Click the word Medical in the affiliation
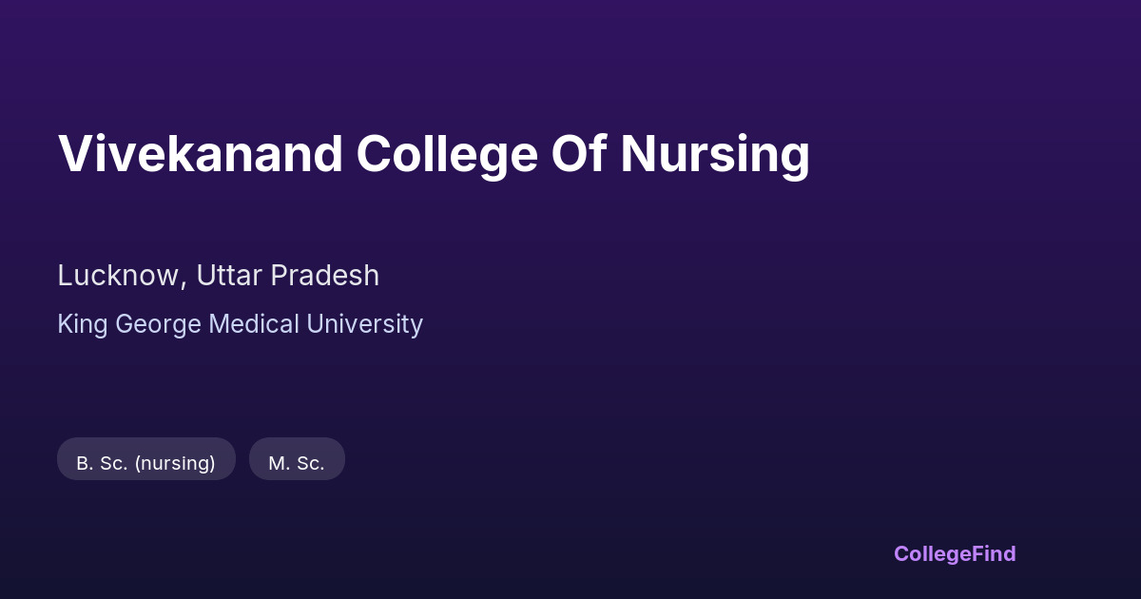1141x599 pixels. [254, 324]
